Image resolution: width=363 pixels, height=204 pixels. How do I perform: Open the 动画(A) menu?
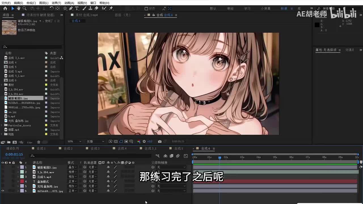[69, 3]
